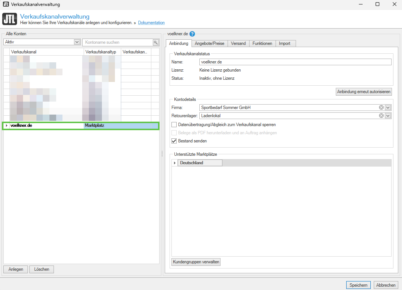Clear the Firma field with X icon

click(381, 108)
